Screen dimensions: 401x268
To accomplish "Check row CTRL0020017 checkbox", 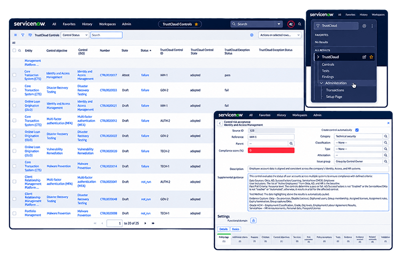I will tap(15, 75).
